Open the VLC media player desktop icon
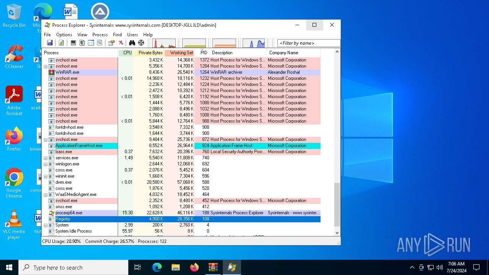The width and height of the screenshot is (489, 275). (x=14, y=225)
